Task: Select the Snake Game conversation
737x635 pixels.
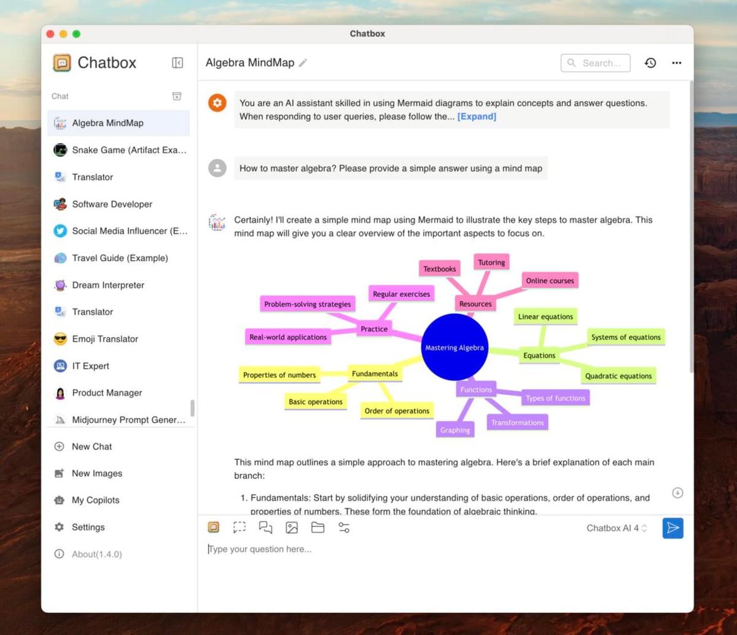Action: (120, 150)
